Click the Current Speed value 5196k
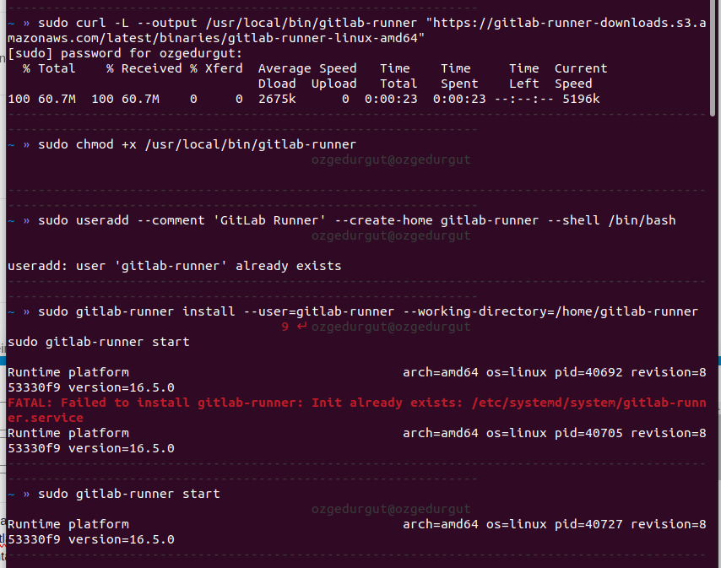The height and width of the screenshot is (568, 721). pos(577,99)
